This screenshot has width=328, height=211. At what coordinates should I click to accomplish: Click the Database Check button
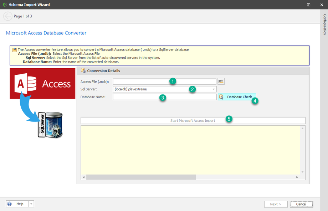[x=237, y=97]
